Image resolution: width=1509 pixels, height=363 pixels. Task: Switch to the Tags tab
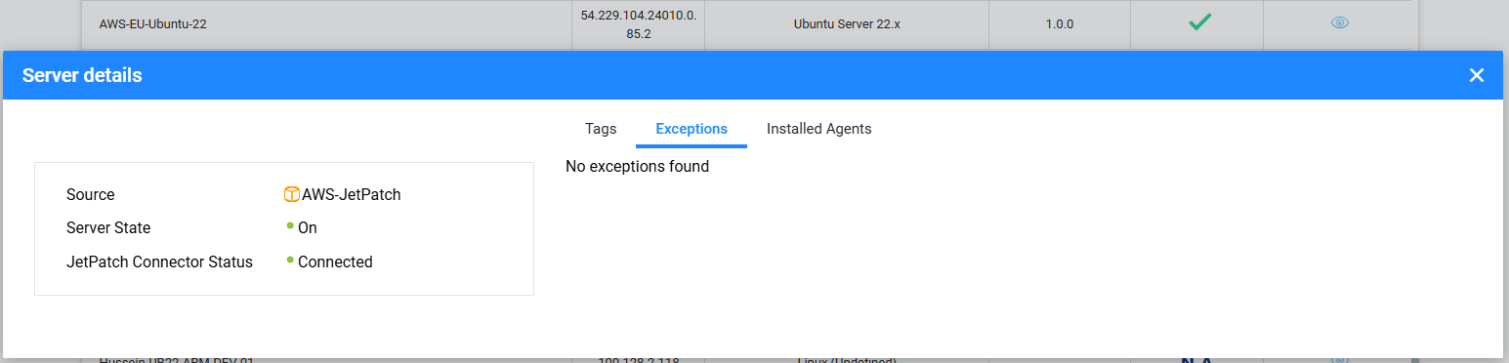pos(601,129)
